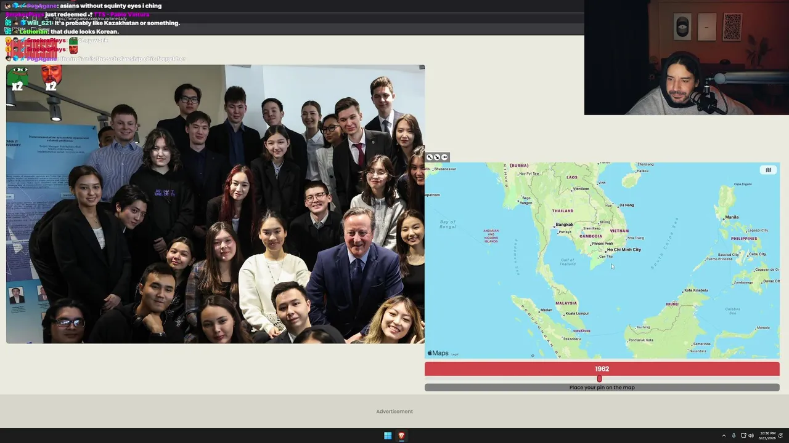Click the Andaman and Nicobar Islands label

click(491, 236)
